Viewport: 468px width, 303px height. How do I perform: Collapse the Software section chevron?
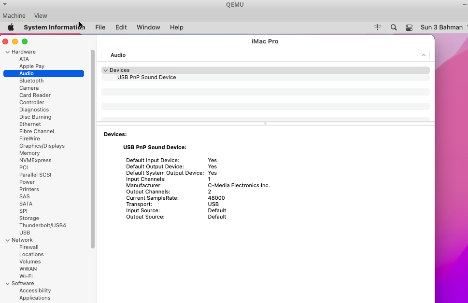click(7, 284)
